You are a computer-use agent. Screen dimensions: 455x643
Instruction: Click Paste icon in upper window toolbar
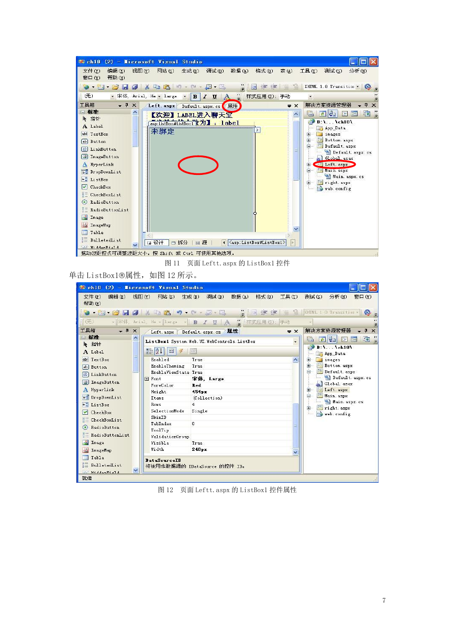(167, 87)
